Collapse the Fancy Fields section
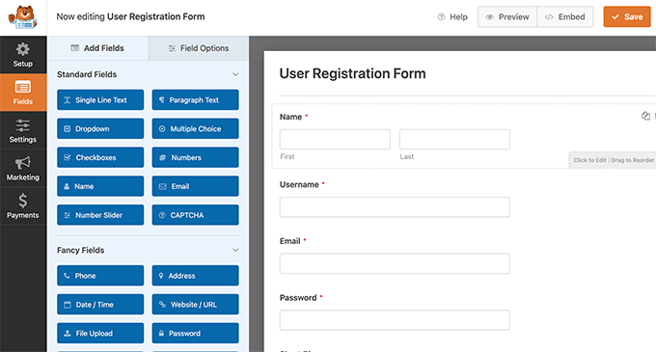The width and height of the screenshot is (656, 352). click(235, 250)
